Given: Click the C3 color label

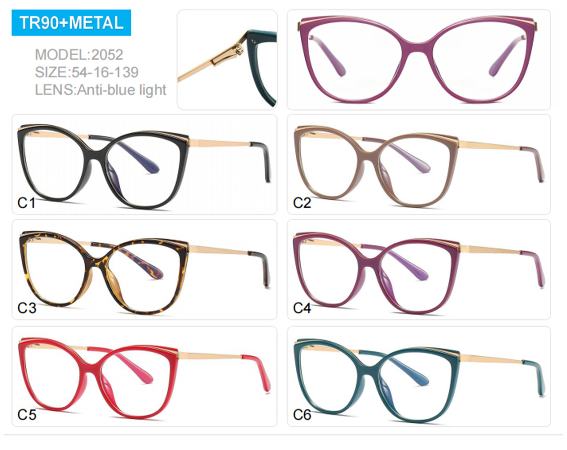Looking at the screenshot, I should 27,308.
